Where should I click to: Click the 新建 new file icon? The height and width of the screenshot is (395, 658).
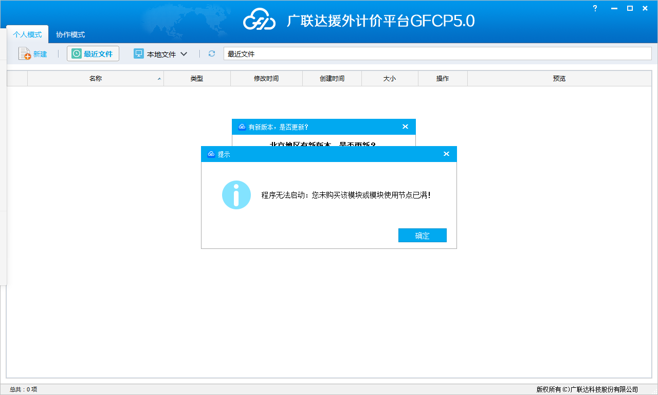25,53
